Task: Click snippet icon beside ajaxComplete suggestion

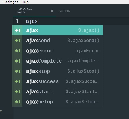Action: (x=17, y=61)
